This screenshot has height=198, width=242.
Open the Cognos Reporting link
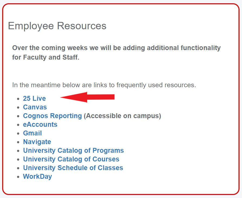(x=52, y=116)
